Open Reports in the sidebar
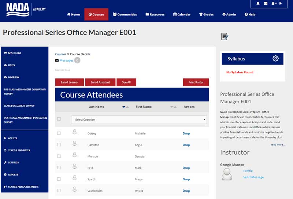Image resolution: width=293 pixels, height=199 pixels. point(11,174)
